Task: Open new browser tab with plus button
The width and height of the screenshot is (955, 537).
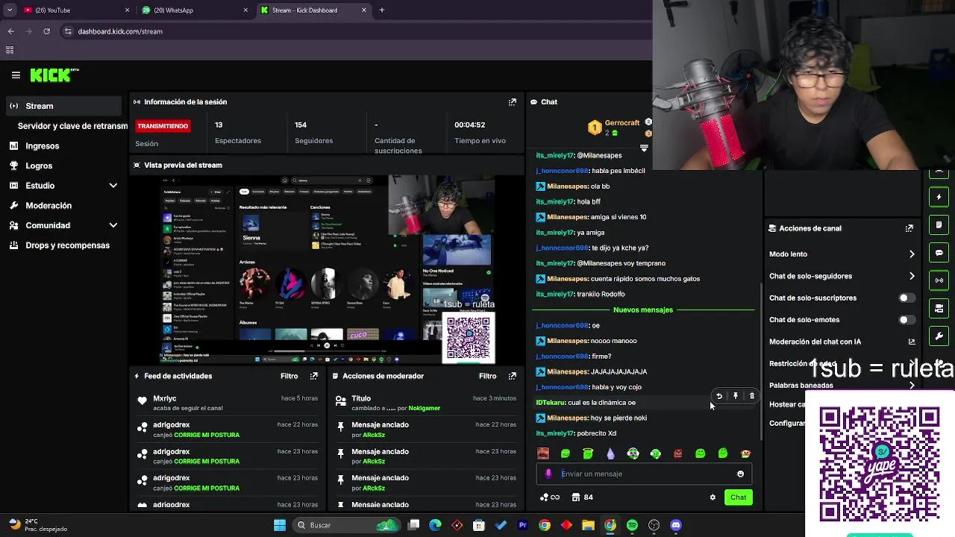Action: point(382,10)
